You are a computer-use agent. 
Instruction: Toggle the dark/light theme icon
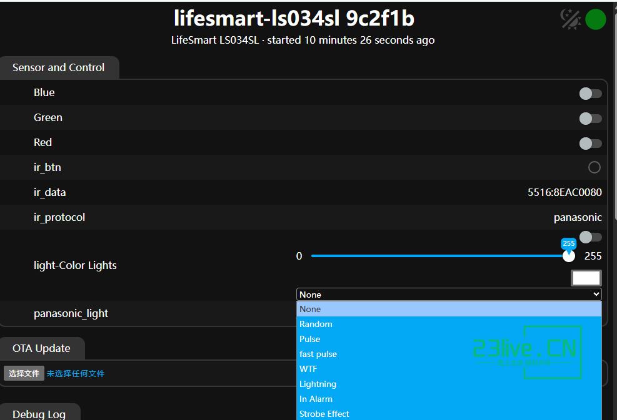pyautogui.click(x=571, y=19)
